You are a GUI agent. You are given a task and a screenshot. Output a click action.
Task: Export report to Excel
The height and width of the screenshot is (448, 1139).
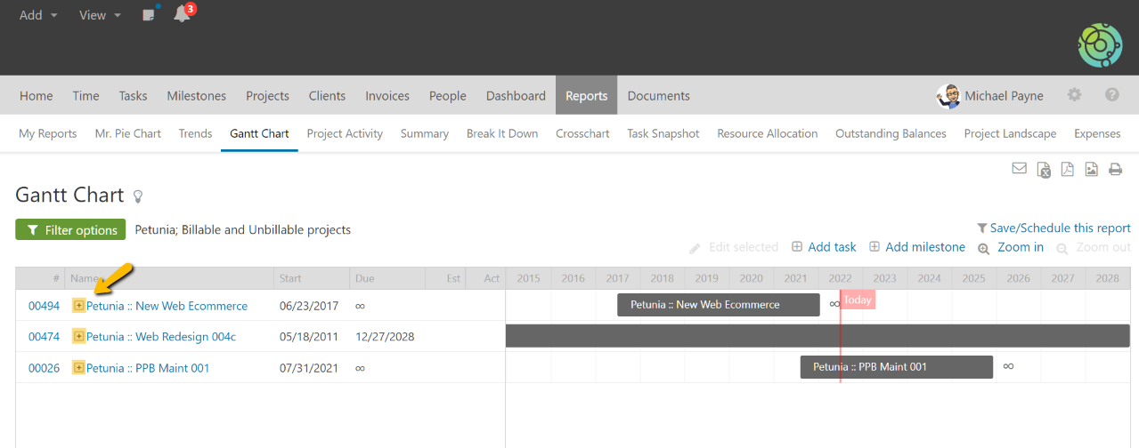(x=1044, y=170)
